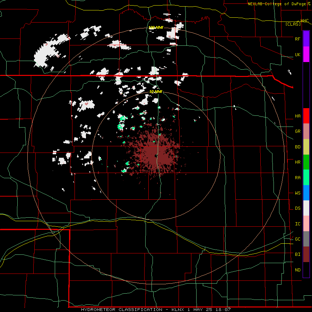Click the HHC product code label
This screenshot has width=312, height=312.
[304, 21]
